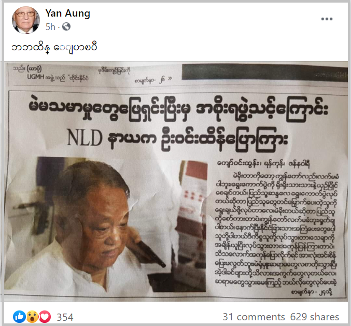Image resolution: width=351 pixels, height=326 pixels.
Task: Click the Wow reaction emoji icon
Action: click(x=32, y=317)
